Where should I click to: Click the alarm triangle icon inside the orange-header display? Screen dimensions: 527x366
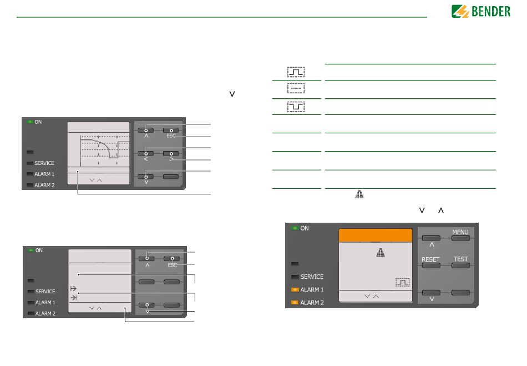point(380,253)
